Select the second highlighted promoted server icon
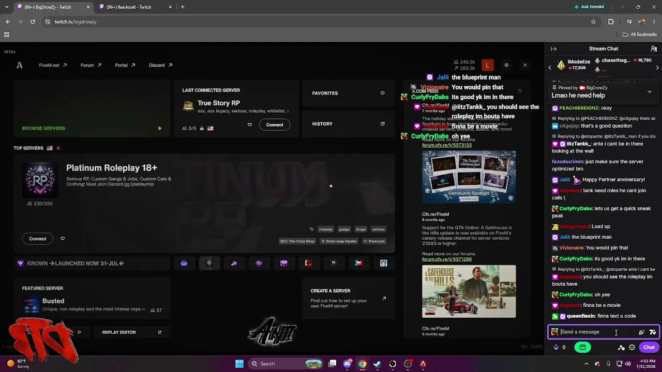 coord(209,263)
